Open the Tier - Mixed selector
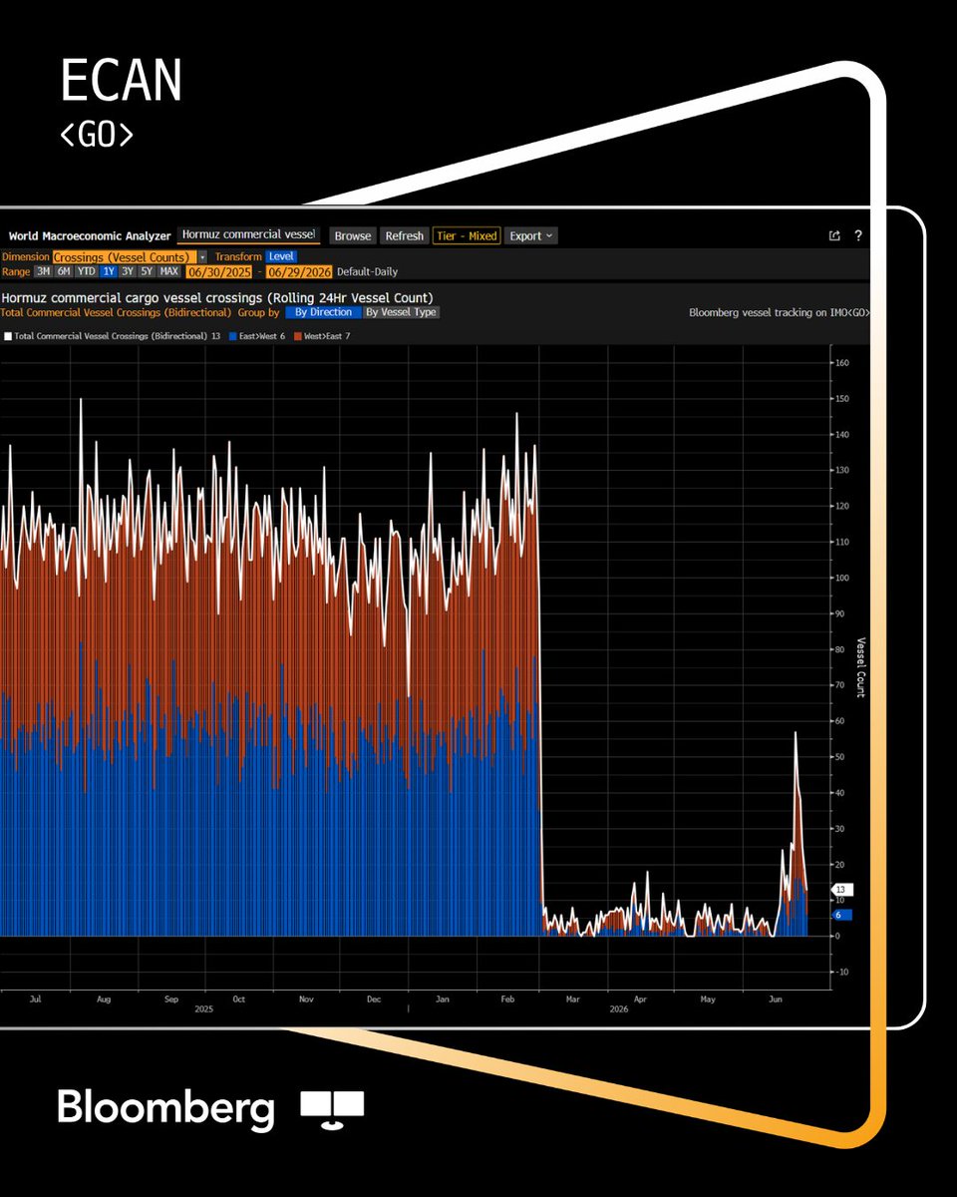The width and height of the screenshot is (957, 1197). pos(467,236)
